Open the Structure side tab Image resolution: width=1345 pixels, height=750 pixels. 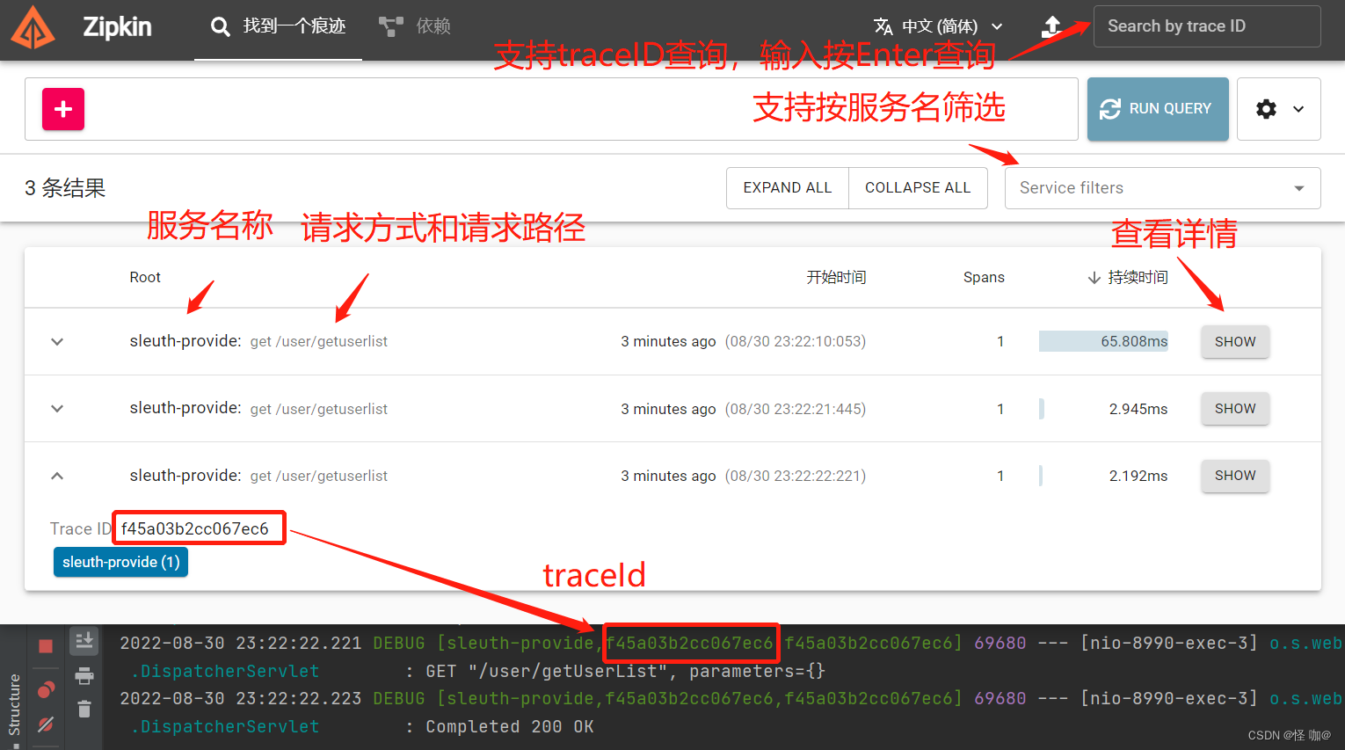click(13, 703)
